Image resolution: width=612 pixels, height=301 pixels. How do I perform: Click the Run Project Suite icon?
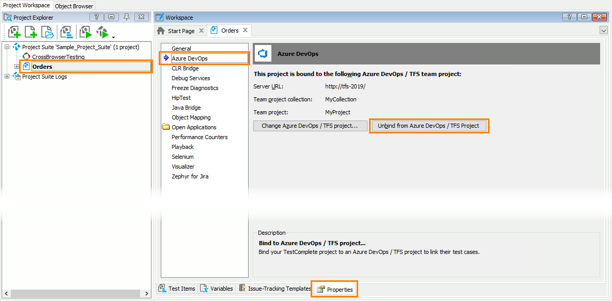(x=102, y=32)
